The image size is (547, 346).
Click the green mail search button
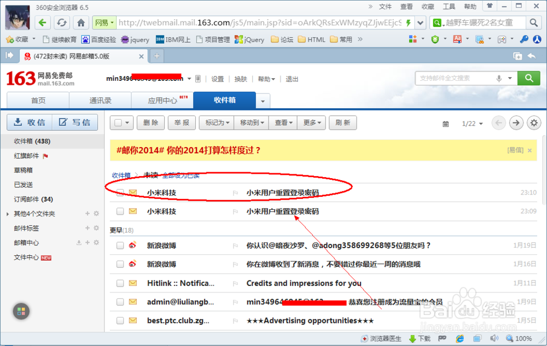[x=529, y=78]
